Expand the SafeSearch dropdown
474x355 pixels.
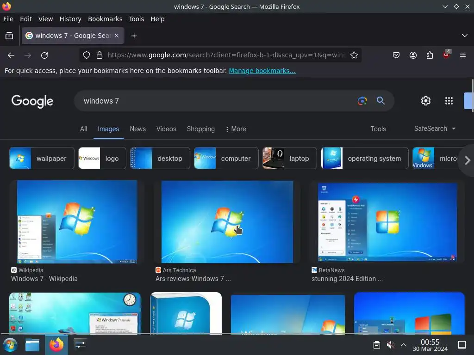435,129
